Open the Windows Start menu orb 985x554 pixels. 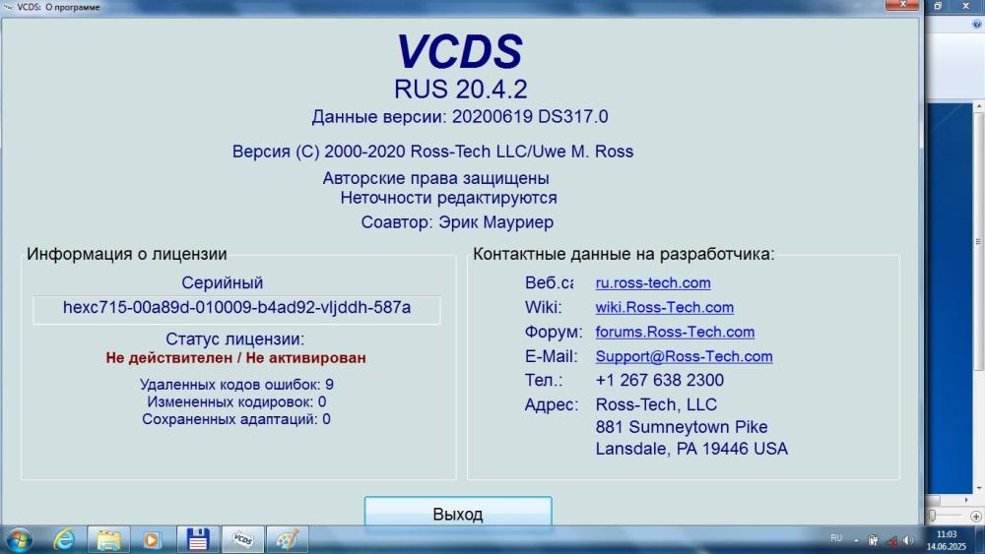tap(18, 540)
